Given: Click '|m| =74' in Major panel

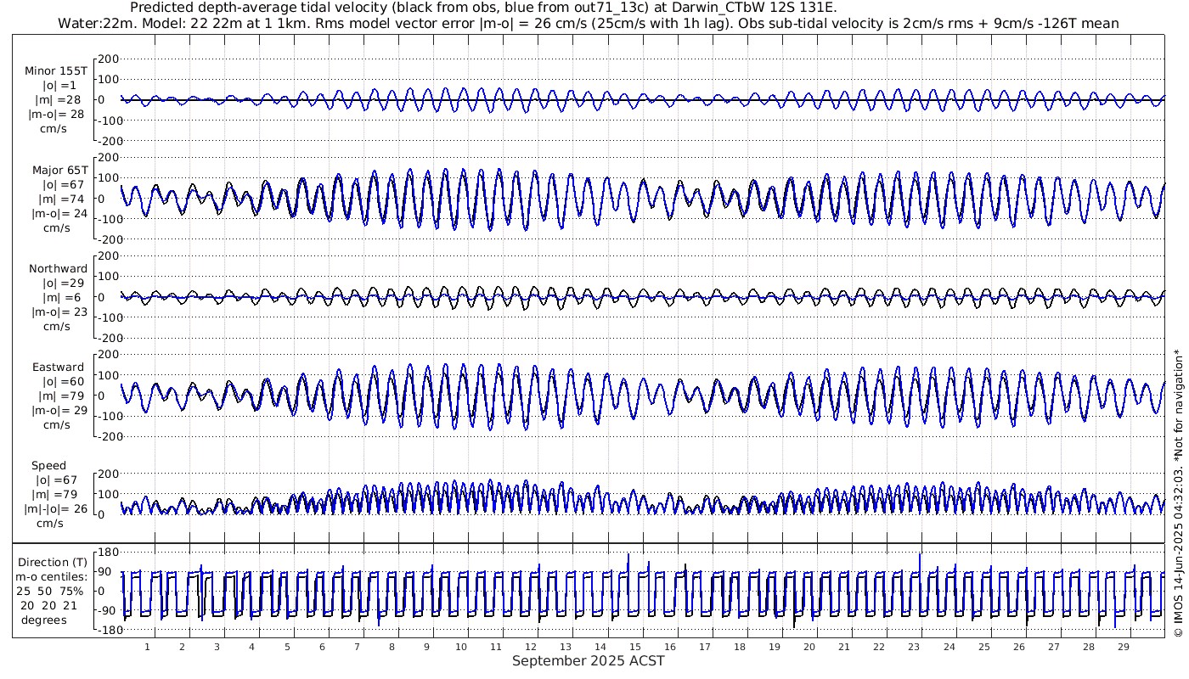Looking at the screenshot, I should coord(59,199).
